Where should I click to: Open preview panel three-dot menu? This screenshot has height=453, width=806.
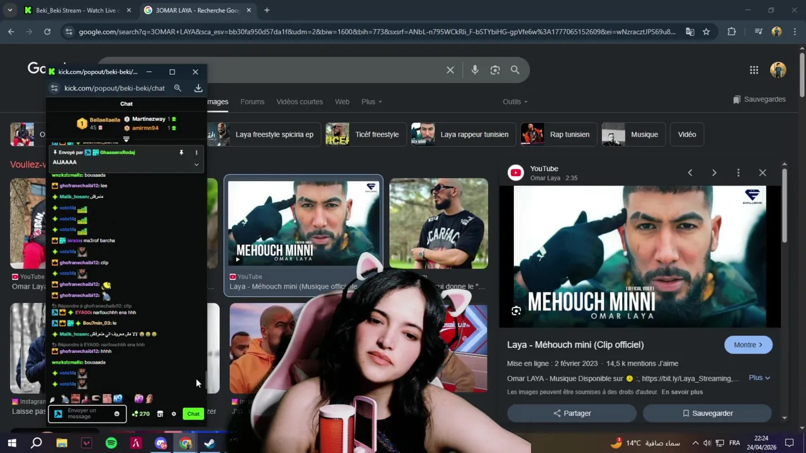pyautogui.click(x=738, y=172)
